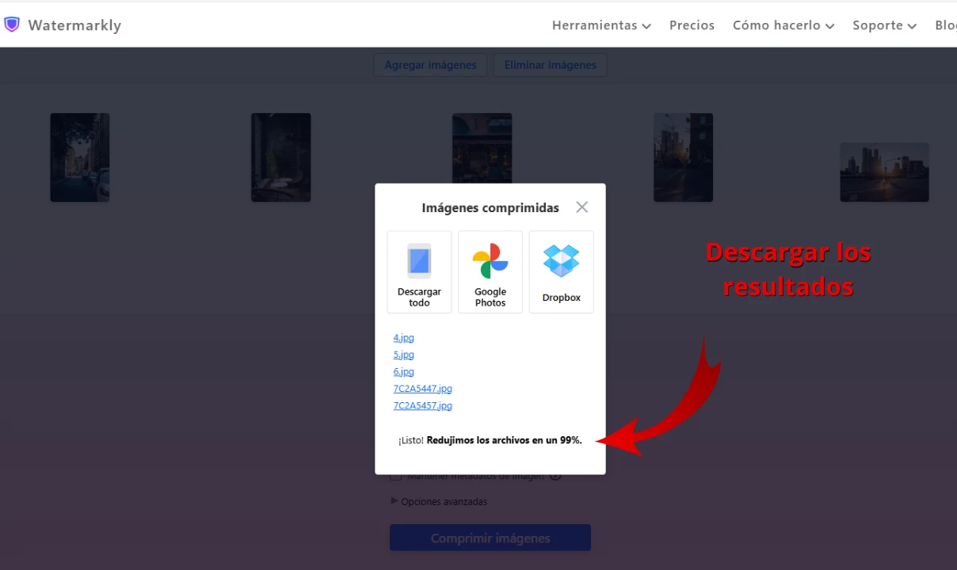This screenshot has width=957, height=570.
Task: Close the Imágenes comprimidas dialog
Action: pos(582,207)
